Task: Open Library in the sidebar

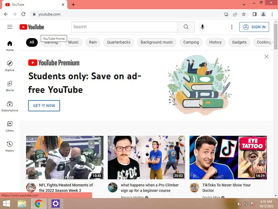Action: tap(10, 126)
